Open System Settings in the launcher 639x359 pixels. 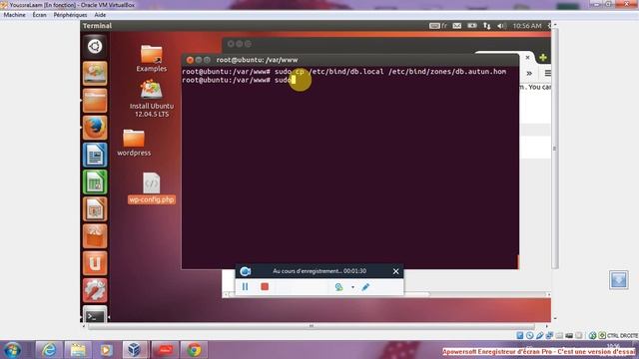[x=95, y=290]
